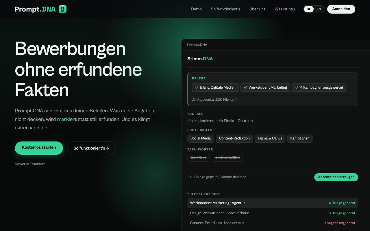Open the Demo nav item
Viewport: 370px width, 231px height.
click(x=196, y=9)
